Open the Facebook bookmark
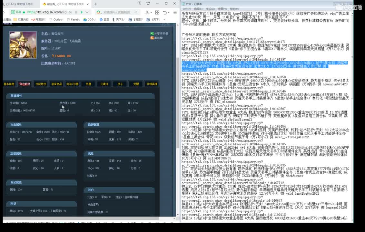The image size is (365, 232). click(x=73, y=20)
